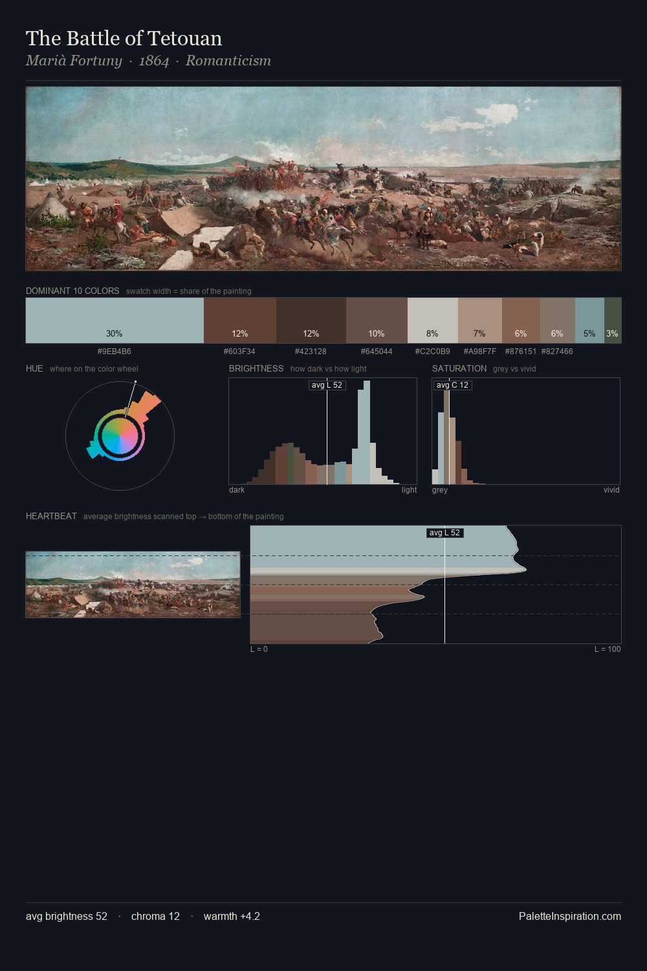The image size is (647, 971).
Task: Click 'chroma 12' in the footer
Action: (155, 916)
